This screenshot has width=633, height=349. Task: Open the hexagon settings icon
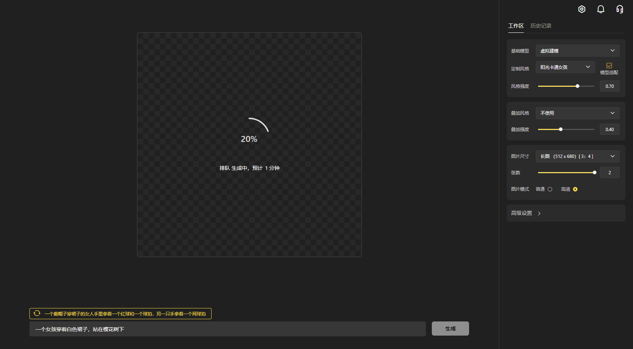tap(582, 9)
